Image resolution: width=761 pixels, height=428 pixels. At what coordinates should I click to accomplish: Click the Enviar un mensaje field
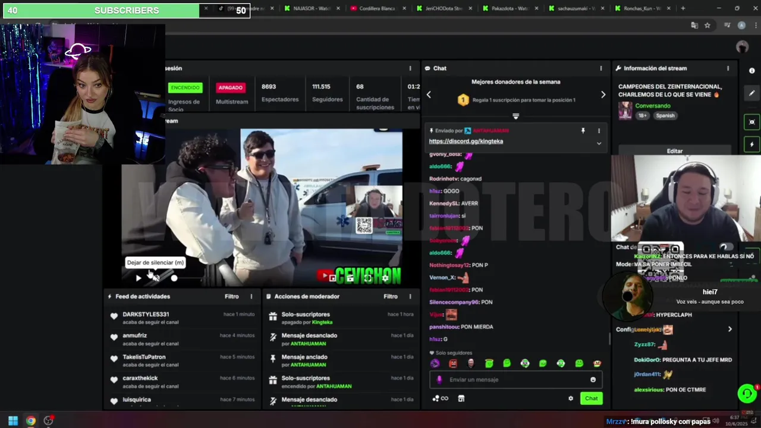tap(515, 379)
